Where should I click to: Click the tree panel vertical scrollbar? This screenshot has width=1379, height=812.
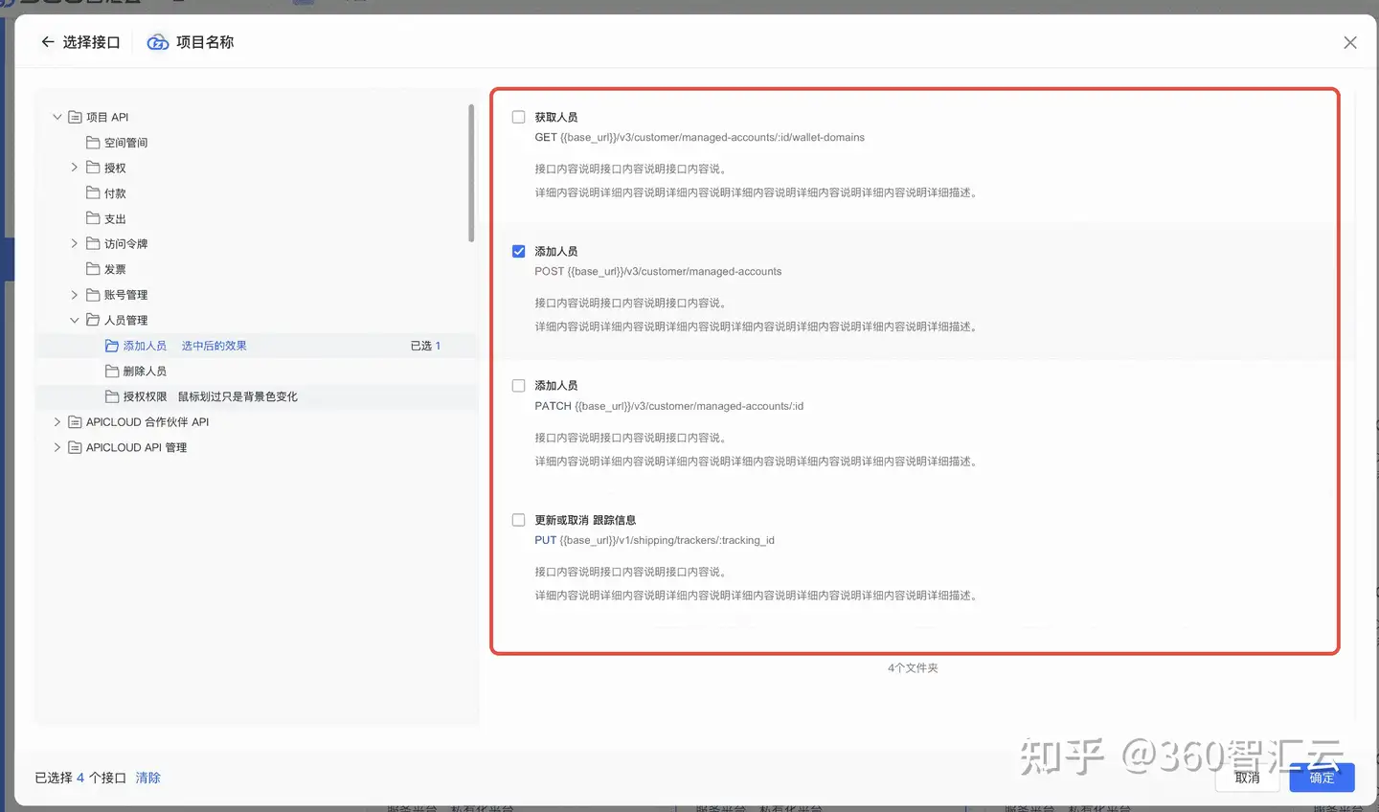(471, 173)
